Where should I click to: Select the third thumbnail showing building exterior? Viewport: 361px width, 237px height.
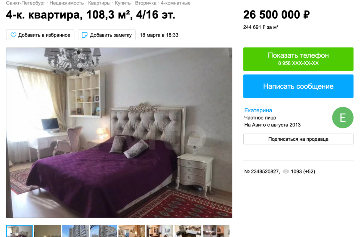(76, 231)
